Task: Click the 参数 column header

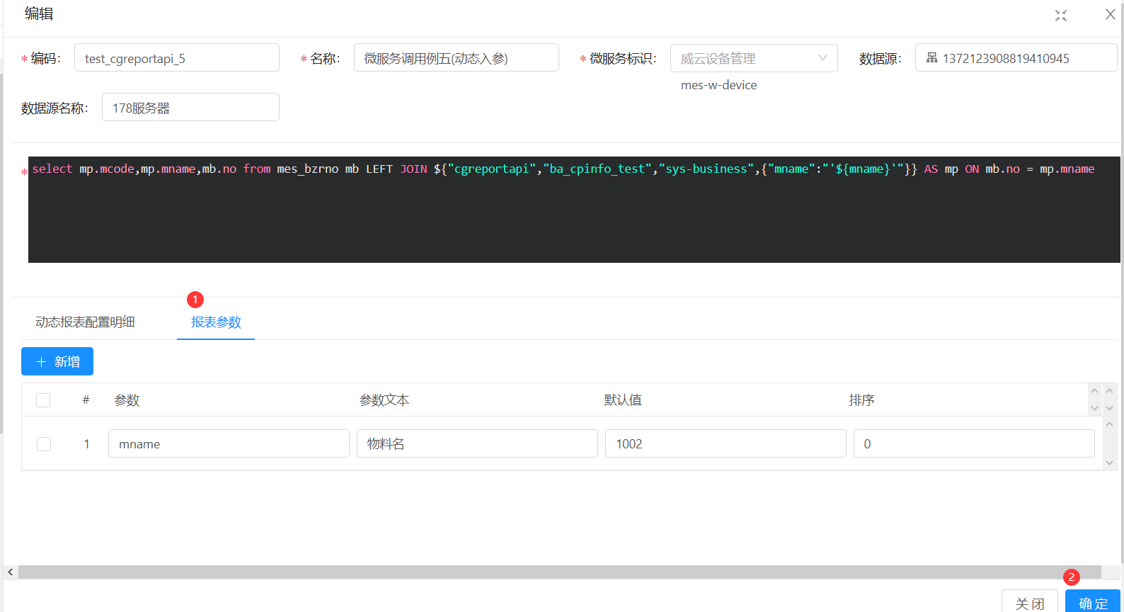Action: [127, 400]
